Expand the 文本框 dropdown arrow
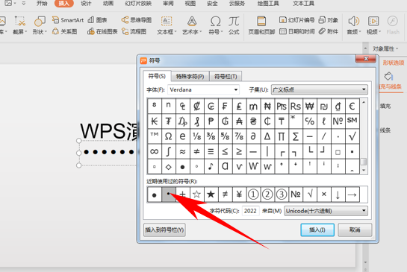Screen dimensions: 407x272 175,32
